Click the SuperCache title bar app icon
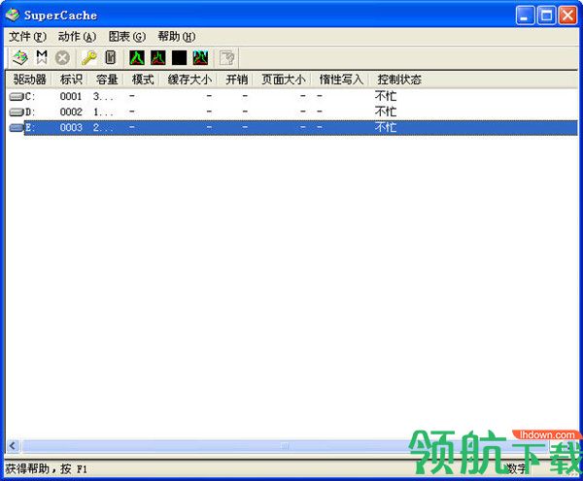This screenshot has height=481, width=583. point(13,16)
